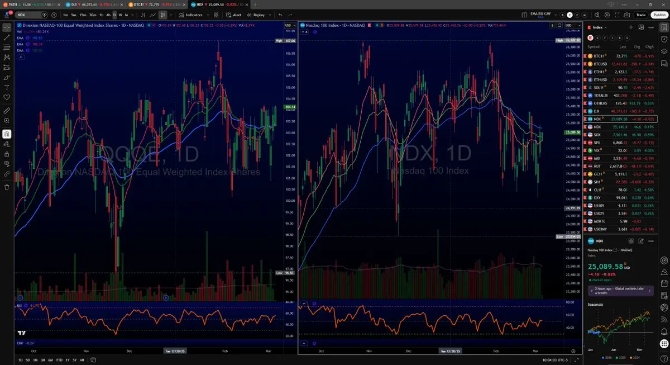Open the patterns drawing tool
Image resolution: width=670 pixels, height=365 pixels.
tap(7, 57)
